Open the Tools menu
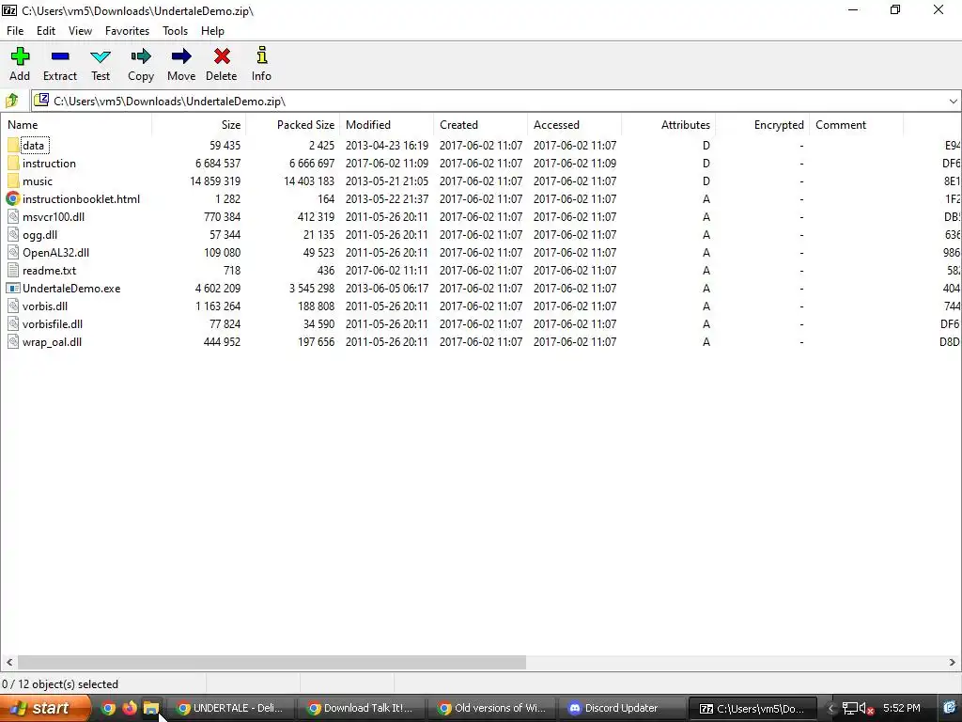The height and width of the screenshot is (722, 962). pyautogui.click(x=175, y=31)
